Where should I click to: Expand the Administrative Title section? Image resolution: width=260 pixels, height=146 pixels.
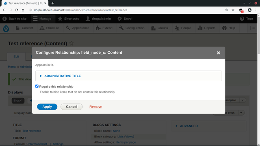pos(63,76)
